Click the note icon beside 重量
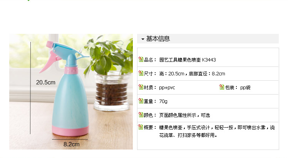 pos(141,101)
